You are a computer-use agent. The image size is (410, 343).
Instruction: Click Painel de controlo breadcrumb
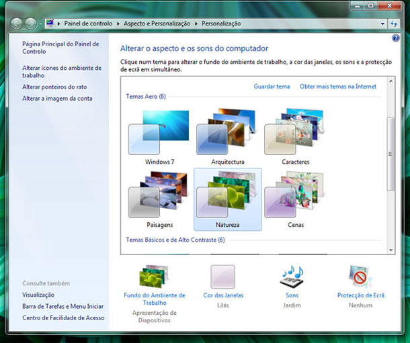[88, 23]
